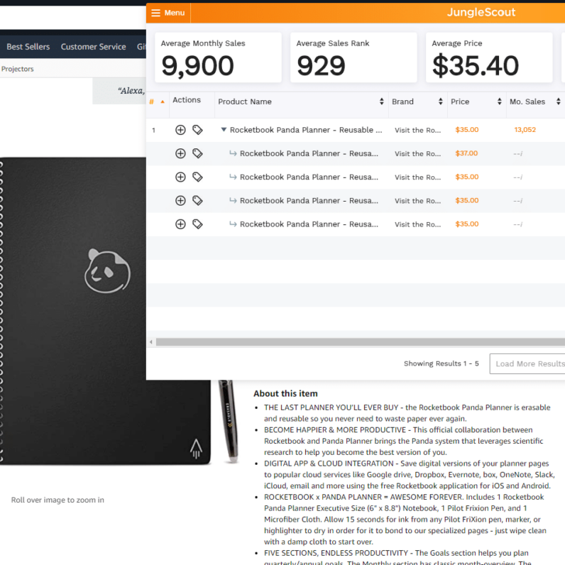Click the Projectors breadcrumb link

18,69
